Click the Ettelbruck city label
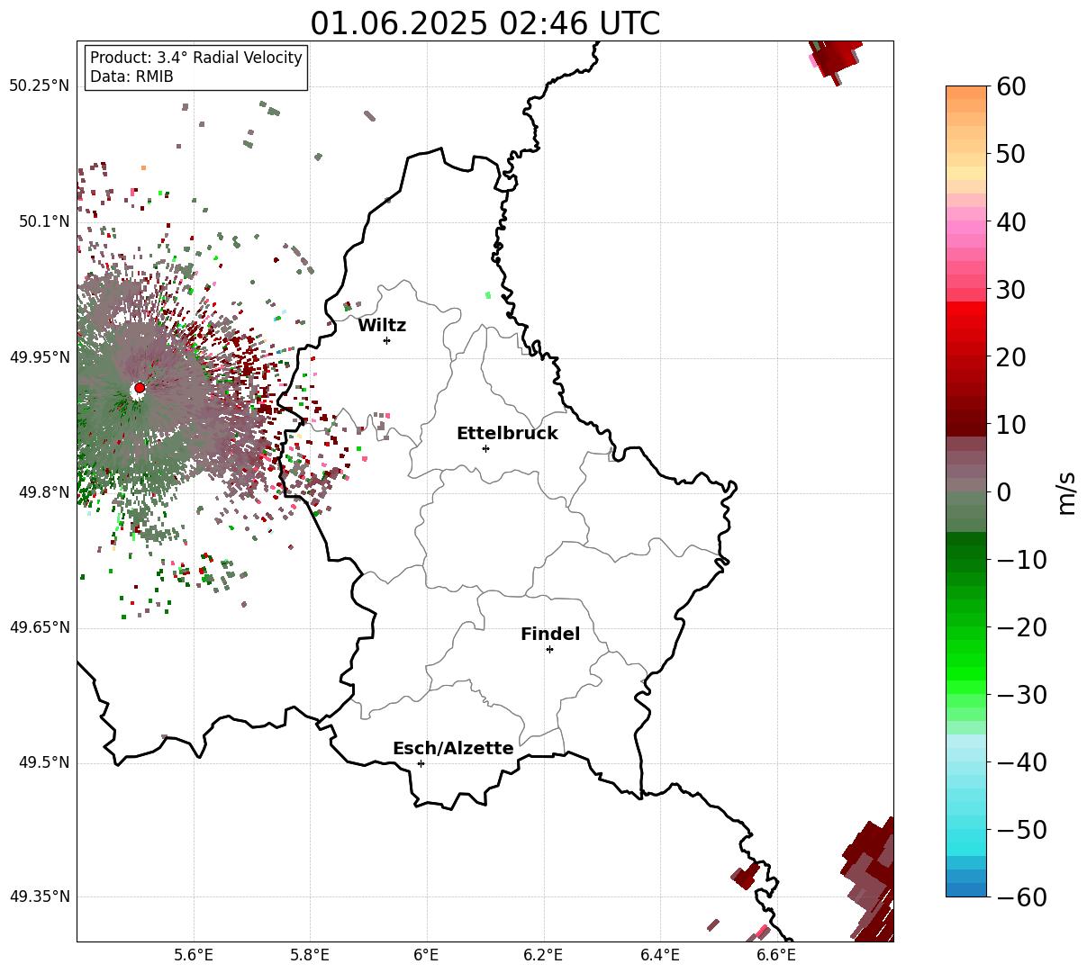Image resolution: width=1087 pixels, height=973 pixels. (x=507, y=434)
